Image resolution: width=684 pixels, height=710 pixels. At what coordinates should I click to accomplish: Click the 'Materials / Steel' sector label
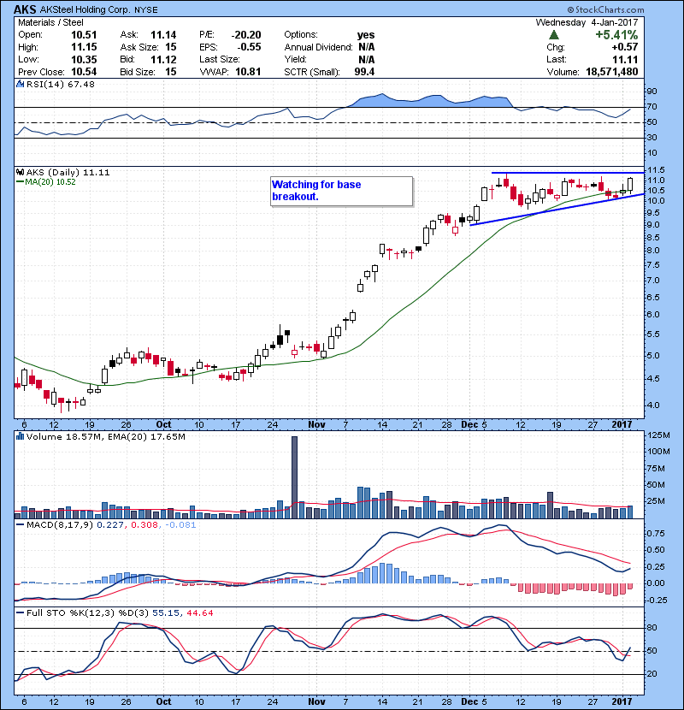pyautogui.click(x=50, y=22)
